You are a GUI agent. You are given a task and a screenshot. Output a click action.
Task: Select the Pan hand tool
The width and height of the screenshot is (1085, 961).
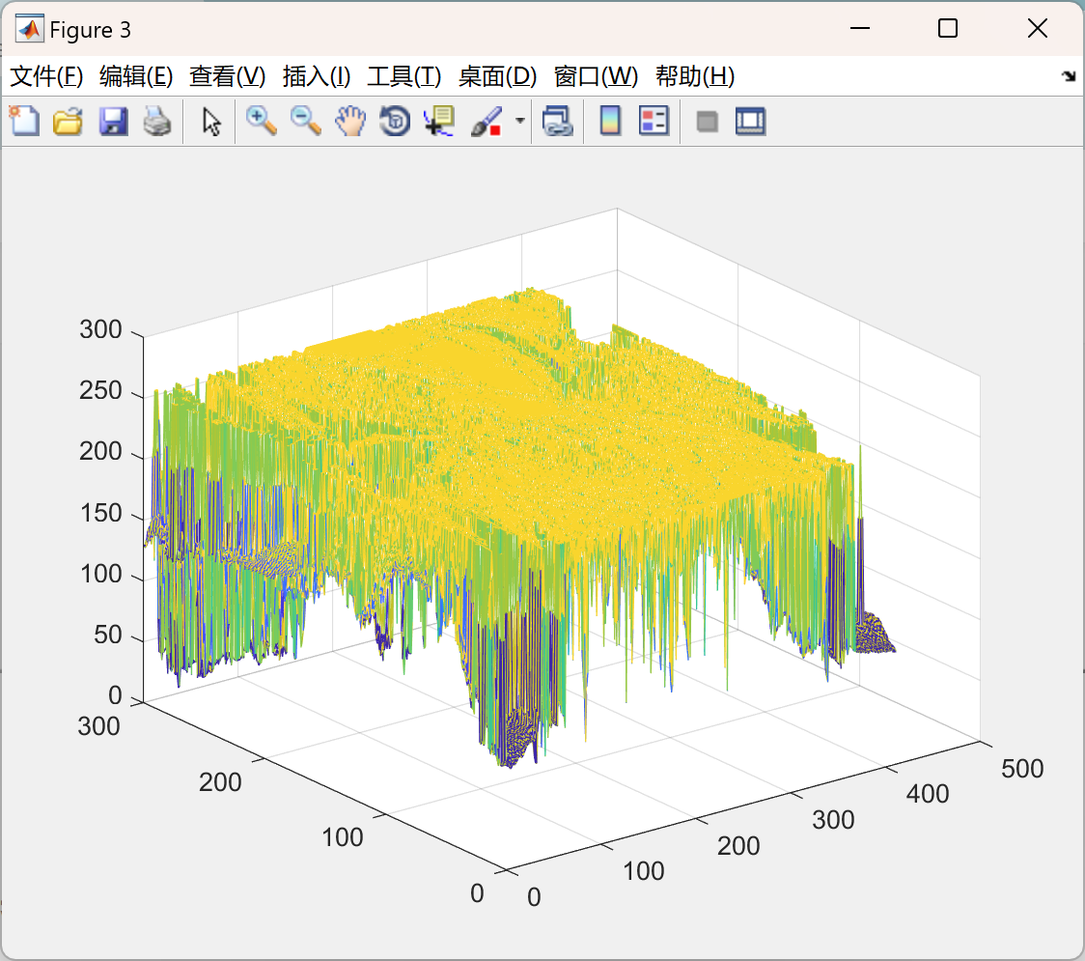[350, 121]
